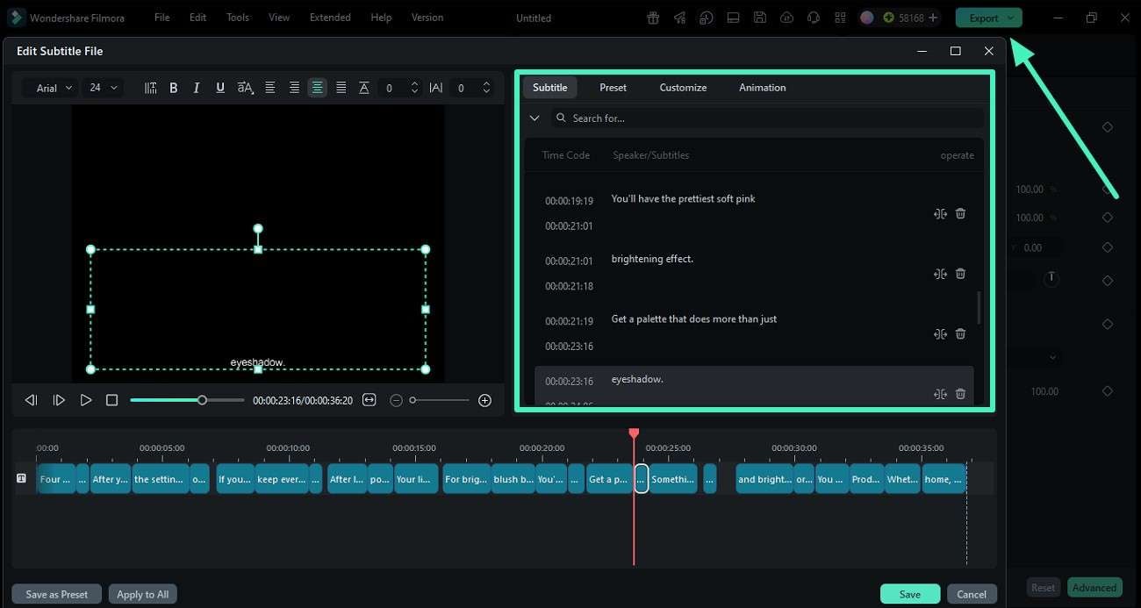Stop the preview playback
This screenshot has height=608, width=1141.
coord(111,400)
